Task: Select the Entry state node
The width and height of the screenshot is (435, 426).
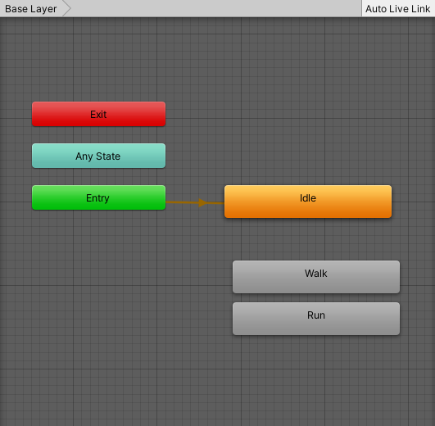Action: pos(99,197)
